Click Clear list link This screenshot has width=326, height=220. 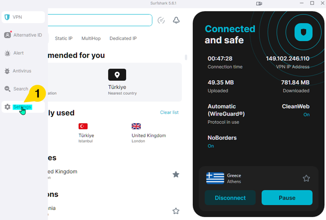[169, 112]
